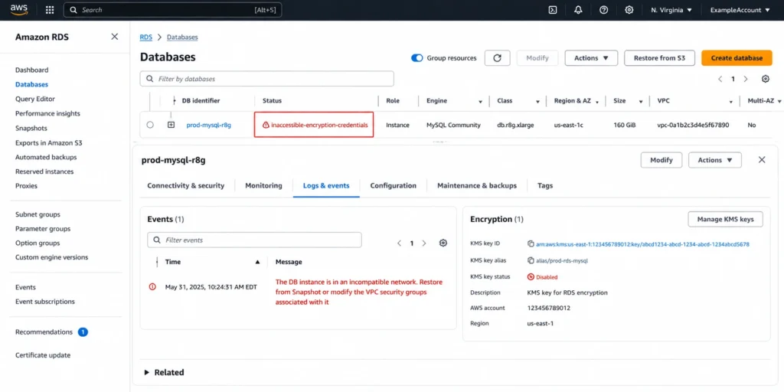Toggle Group resources switch
Image resolution: width=784 pixels, height=392 pixels.
tap(417, 58)
